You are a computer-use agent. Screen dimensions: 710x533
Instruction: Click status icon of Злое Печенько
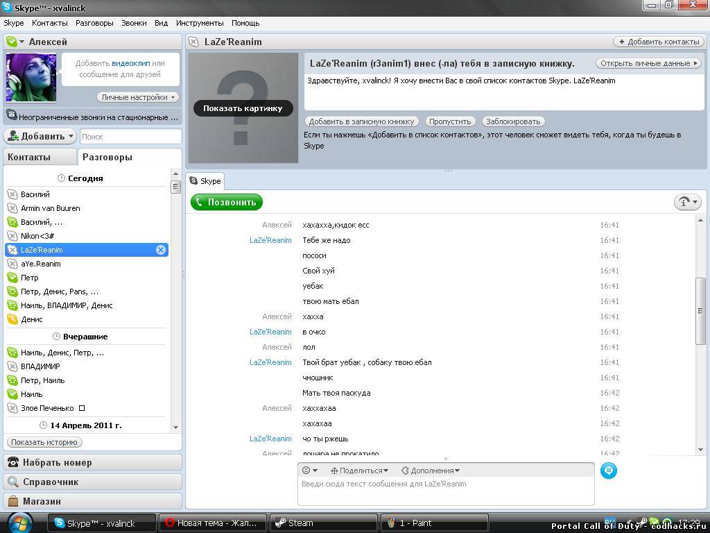12,408
